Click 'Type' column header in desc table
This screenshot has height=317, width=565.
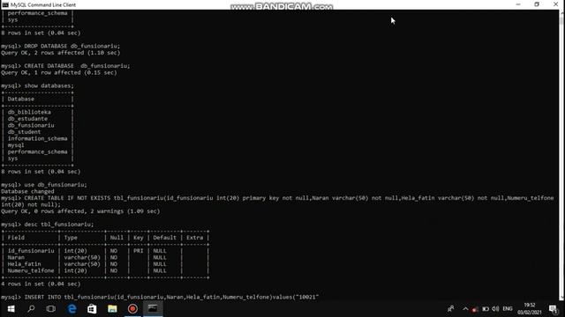pos(71,238)
